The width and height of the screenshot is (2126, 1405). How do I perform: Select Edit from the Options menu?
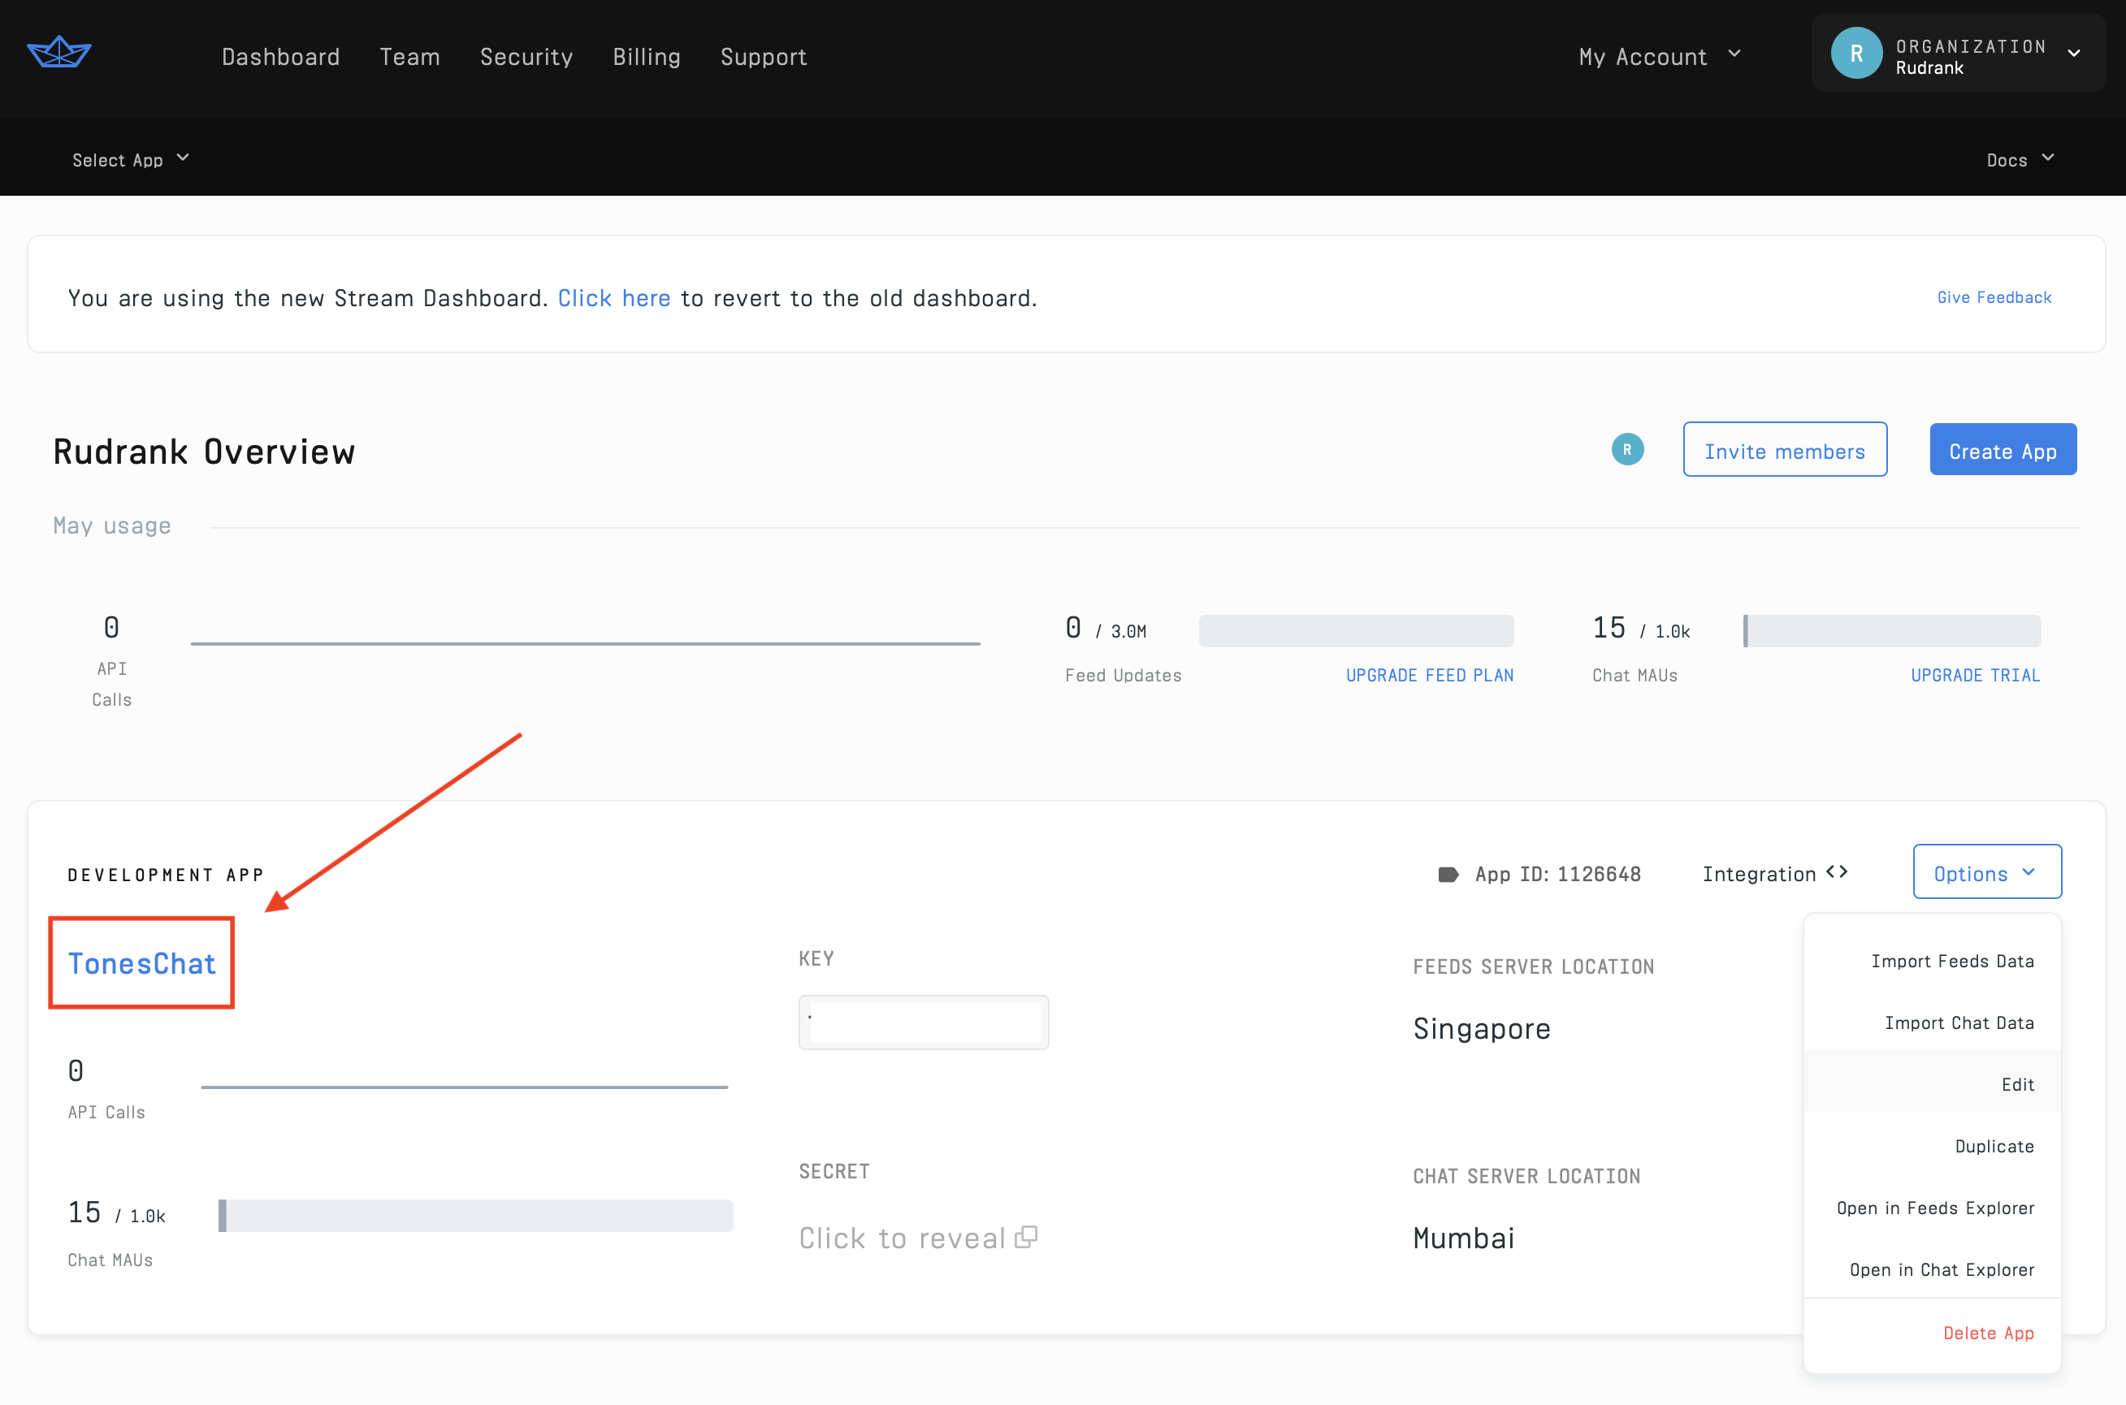click(2016, 1082)
